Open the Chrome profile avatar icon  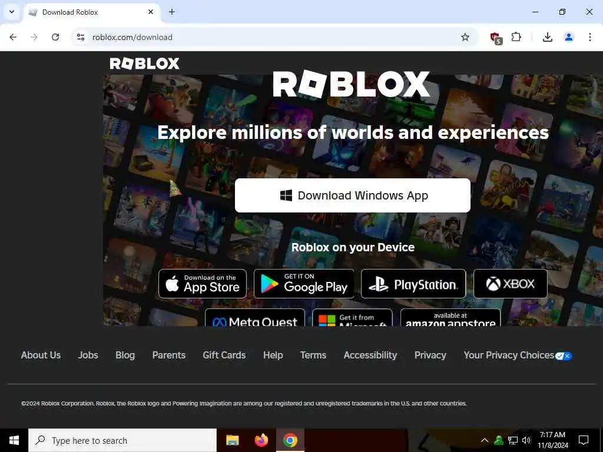pos(569,37)
